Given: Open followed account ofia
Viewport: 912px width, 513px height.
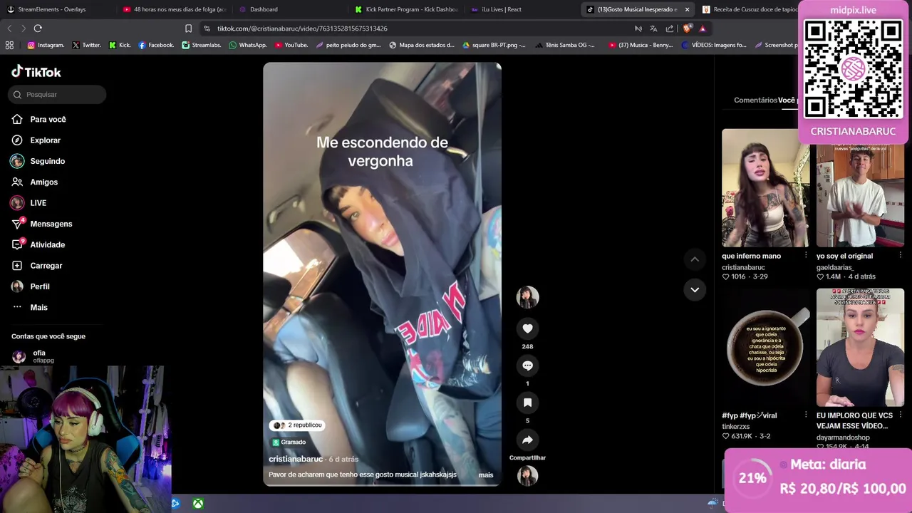Looking at the screenshot, I should 33,356.
